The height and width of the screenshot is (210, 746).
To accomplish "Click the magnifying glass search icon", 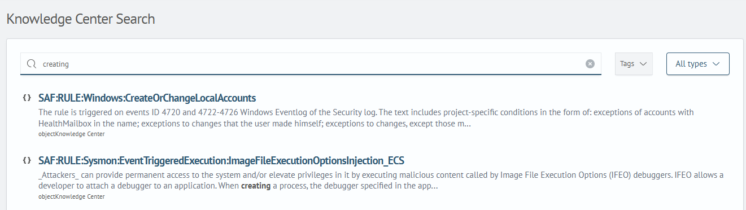I will pyautogui.click(x=32, y=64).
